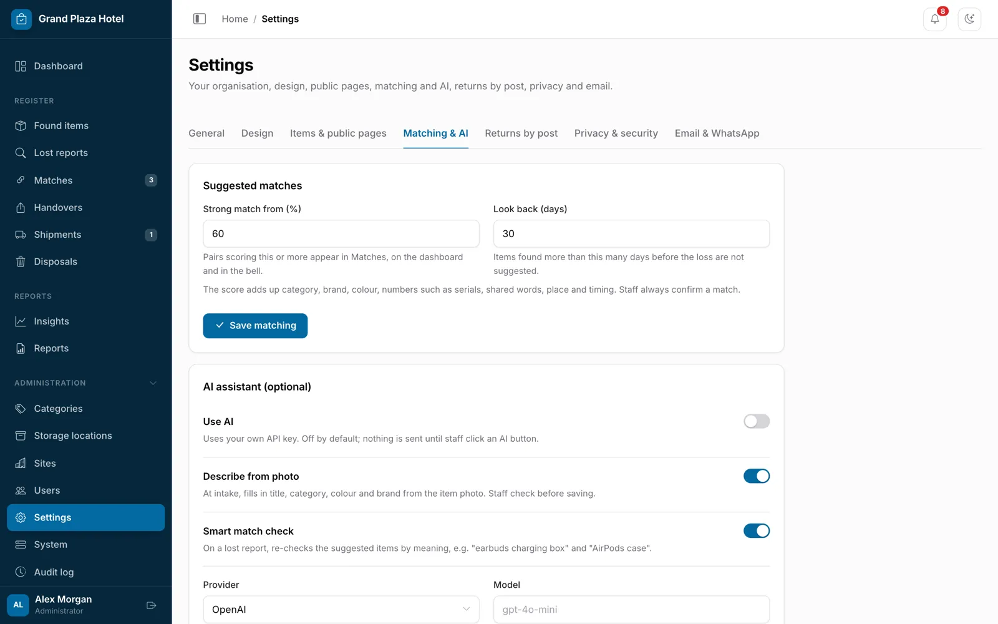
Task: Click the Disposals trash icon
Action: pyautogui.click(x=21, y=261)
